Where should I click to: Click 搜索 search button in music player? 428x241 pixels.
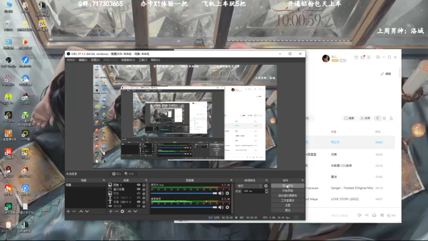coord(349,118)
